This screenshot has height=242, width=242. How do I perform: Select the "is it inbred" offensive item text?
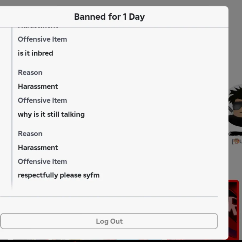click(35, 53)
